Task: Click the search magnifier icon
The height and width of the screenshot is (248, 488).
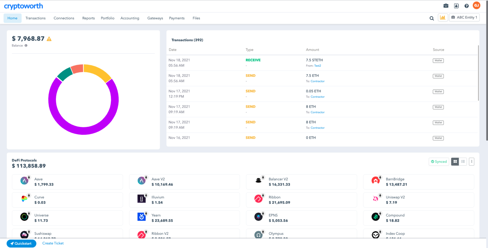Action: tap(432, 18)
